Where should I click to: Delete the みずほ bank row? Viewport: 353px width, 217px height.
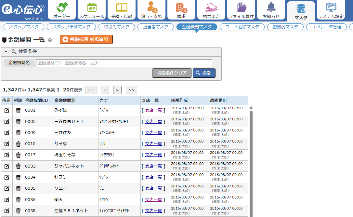(x=18, y=110)
